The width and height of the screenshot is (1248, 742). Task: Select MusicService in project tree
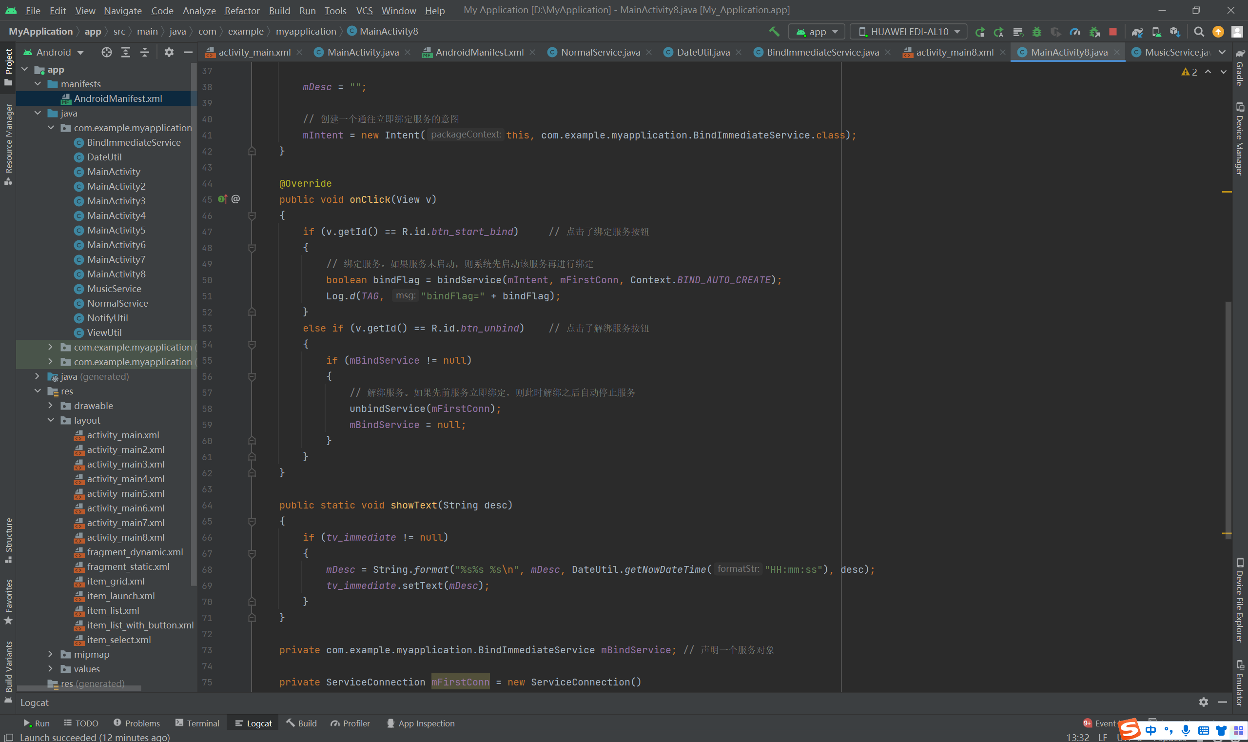click(x=114, y=289)
